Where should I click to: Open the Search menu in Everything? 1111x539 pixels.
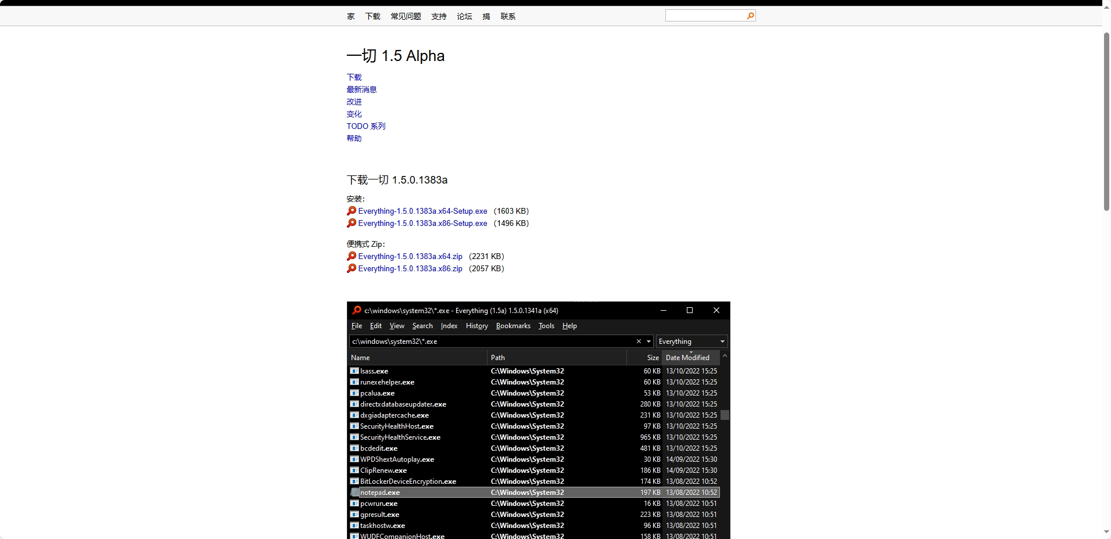(422, 326)
